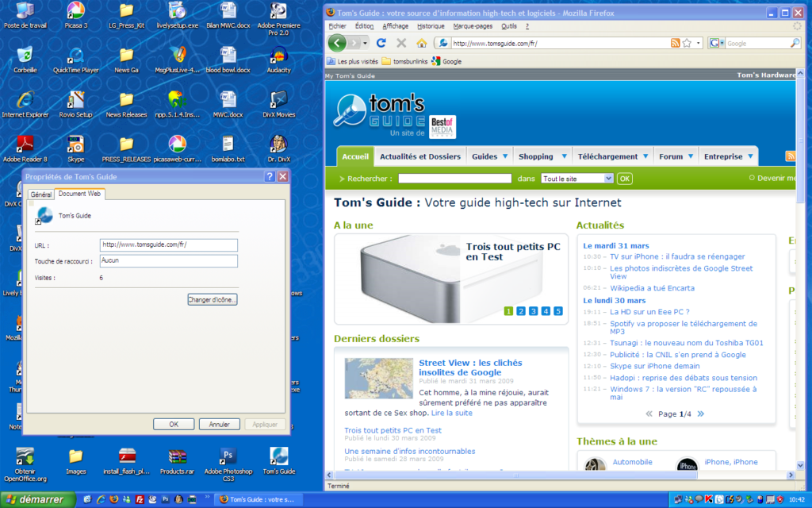Image resolution: width=812 pixels, height=508 pixels.
Task: Switch to the Général tab in properties dialog
Action: coord(41,194)
